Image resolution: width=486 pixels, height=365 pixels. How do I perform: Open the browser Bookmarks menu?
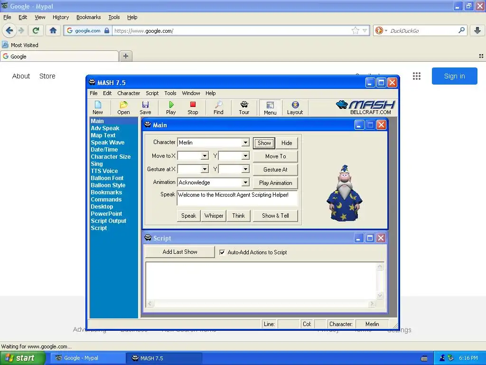coord(89,17)
